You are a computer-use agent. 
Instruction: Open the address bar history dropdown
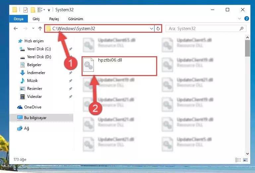point(152,29)
